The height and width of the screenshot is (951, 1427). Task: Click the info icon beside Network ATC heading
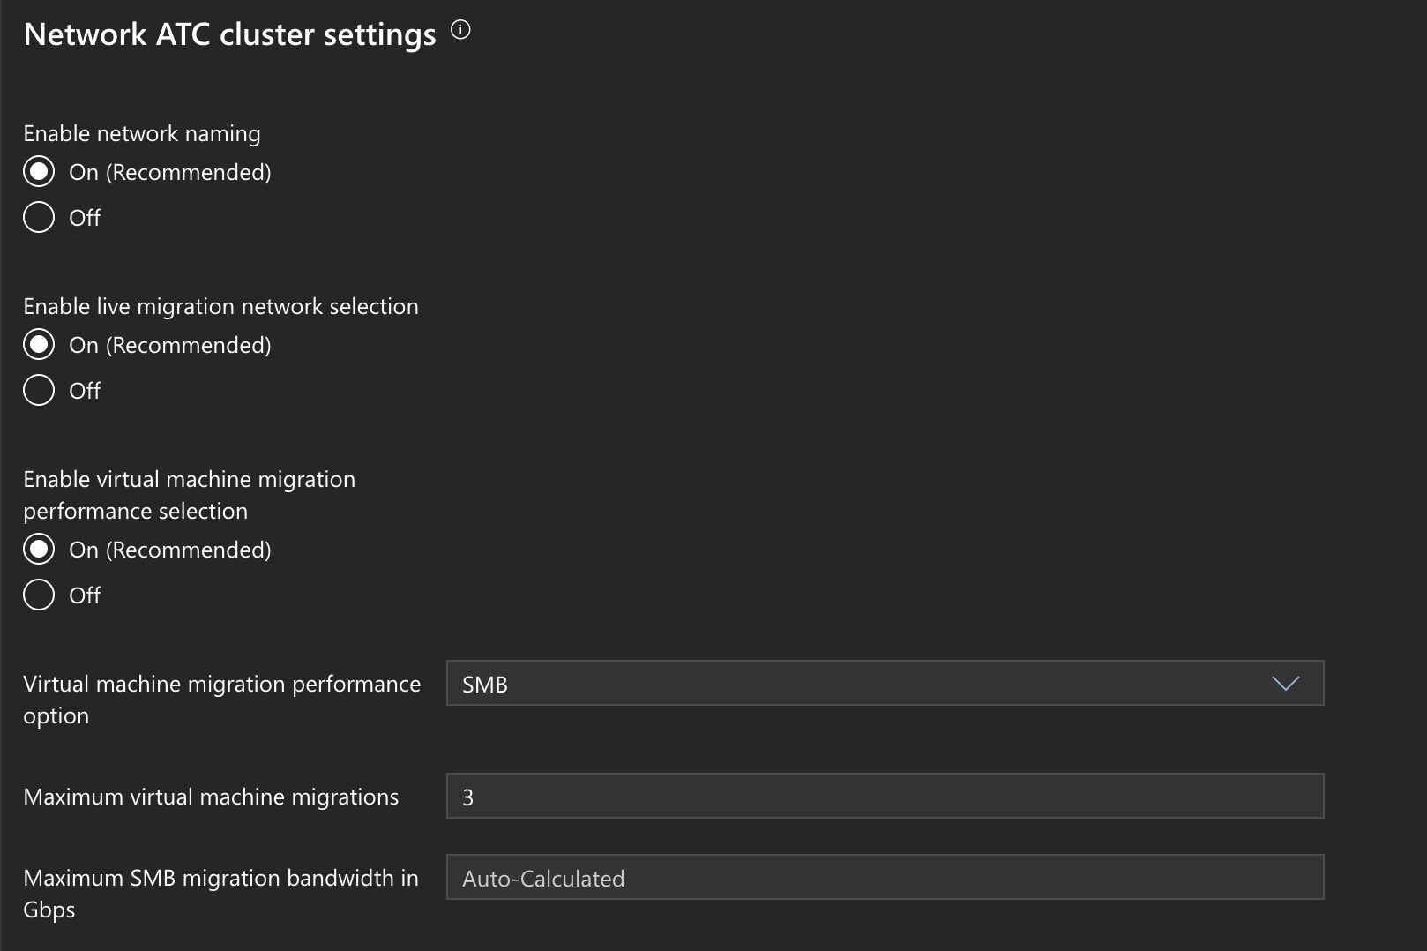[460, 31]
